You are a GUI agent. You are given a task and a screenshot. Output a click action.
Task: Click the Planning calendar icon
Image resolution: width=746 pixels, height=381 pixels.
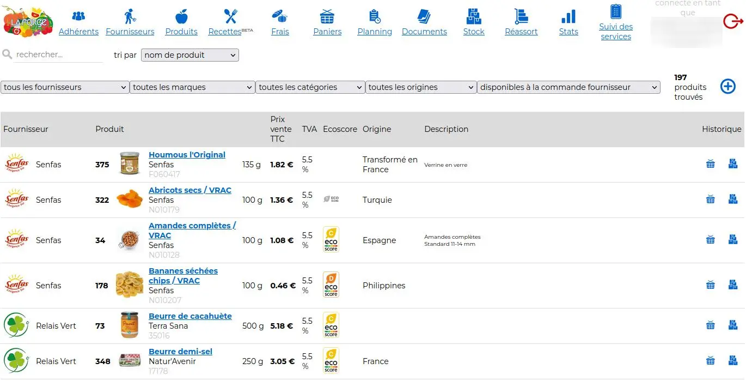click(x=375, y=16)
